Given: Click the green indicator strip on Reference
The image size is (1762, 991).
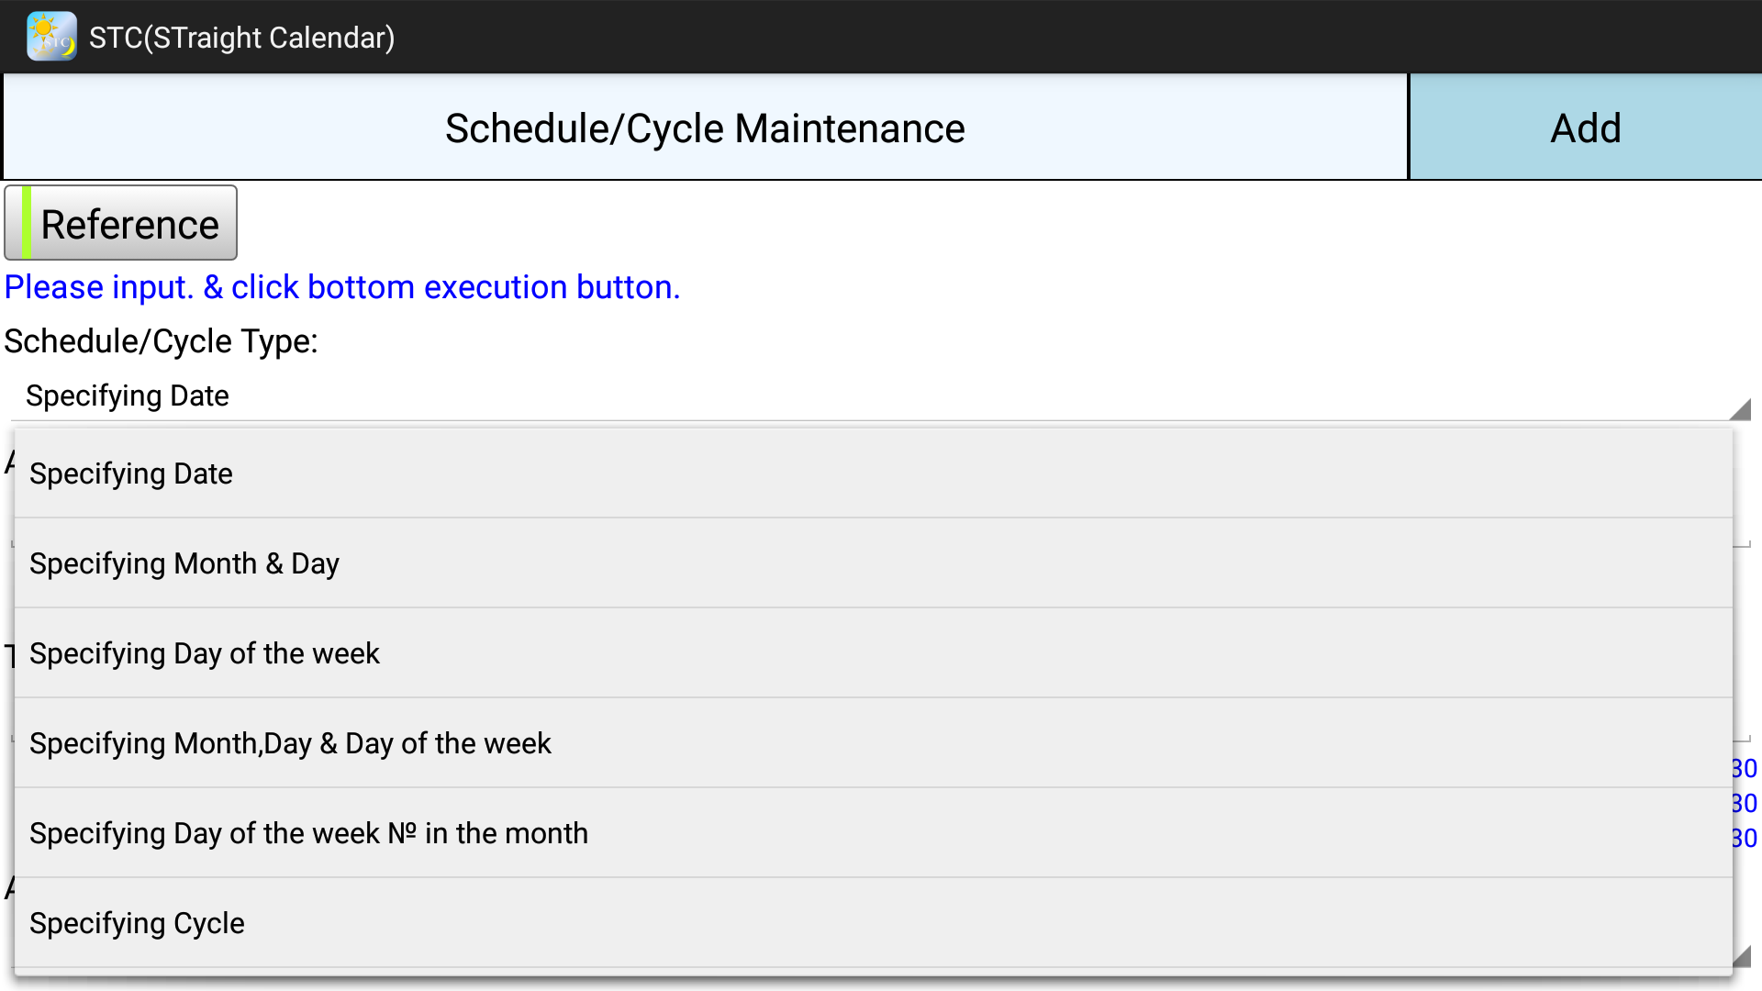Looking at the screenshot, I should pos(27,223).
